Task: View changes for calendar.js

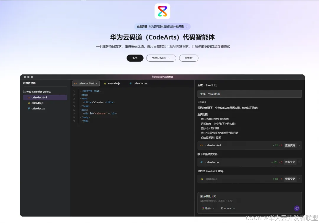Action: [x=290, y=179]
